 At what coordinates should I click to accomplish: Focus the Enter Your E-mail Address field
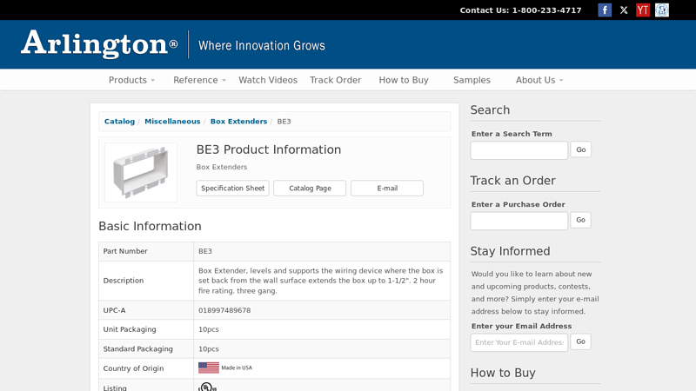[519, 342]
